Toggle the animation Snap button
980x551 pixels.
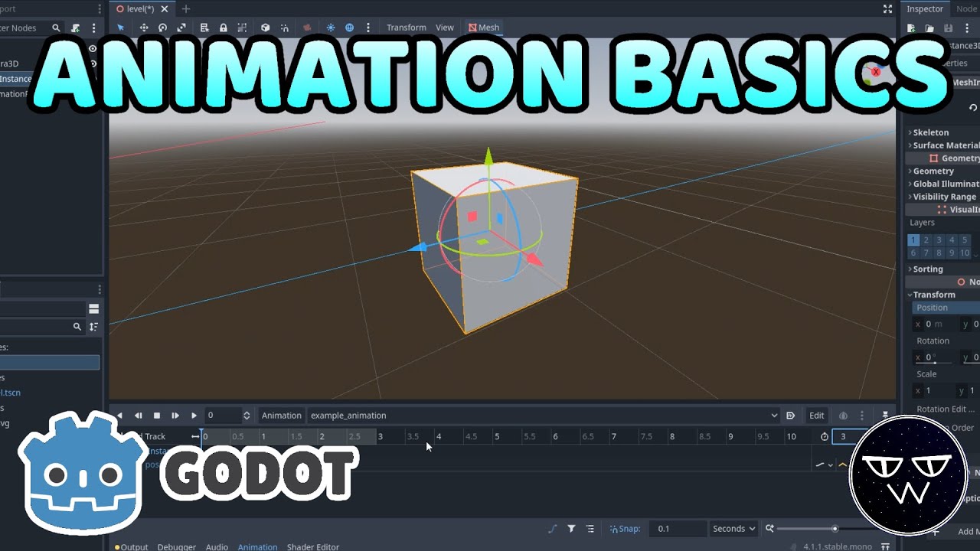pyautogui.click(x=625, y=529)
